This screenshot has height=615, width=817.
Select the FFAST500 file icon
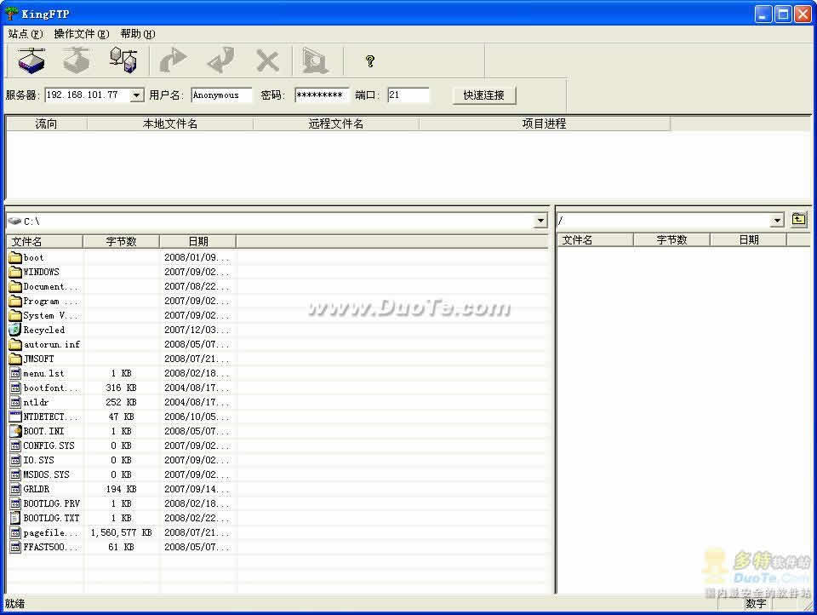click(x=15, y=547)
